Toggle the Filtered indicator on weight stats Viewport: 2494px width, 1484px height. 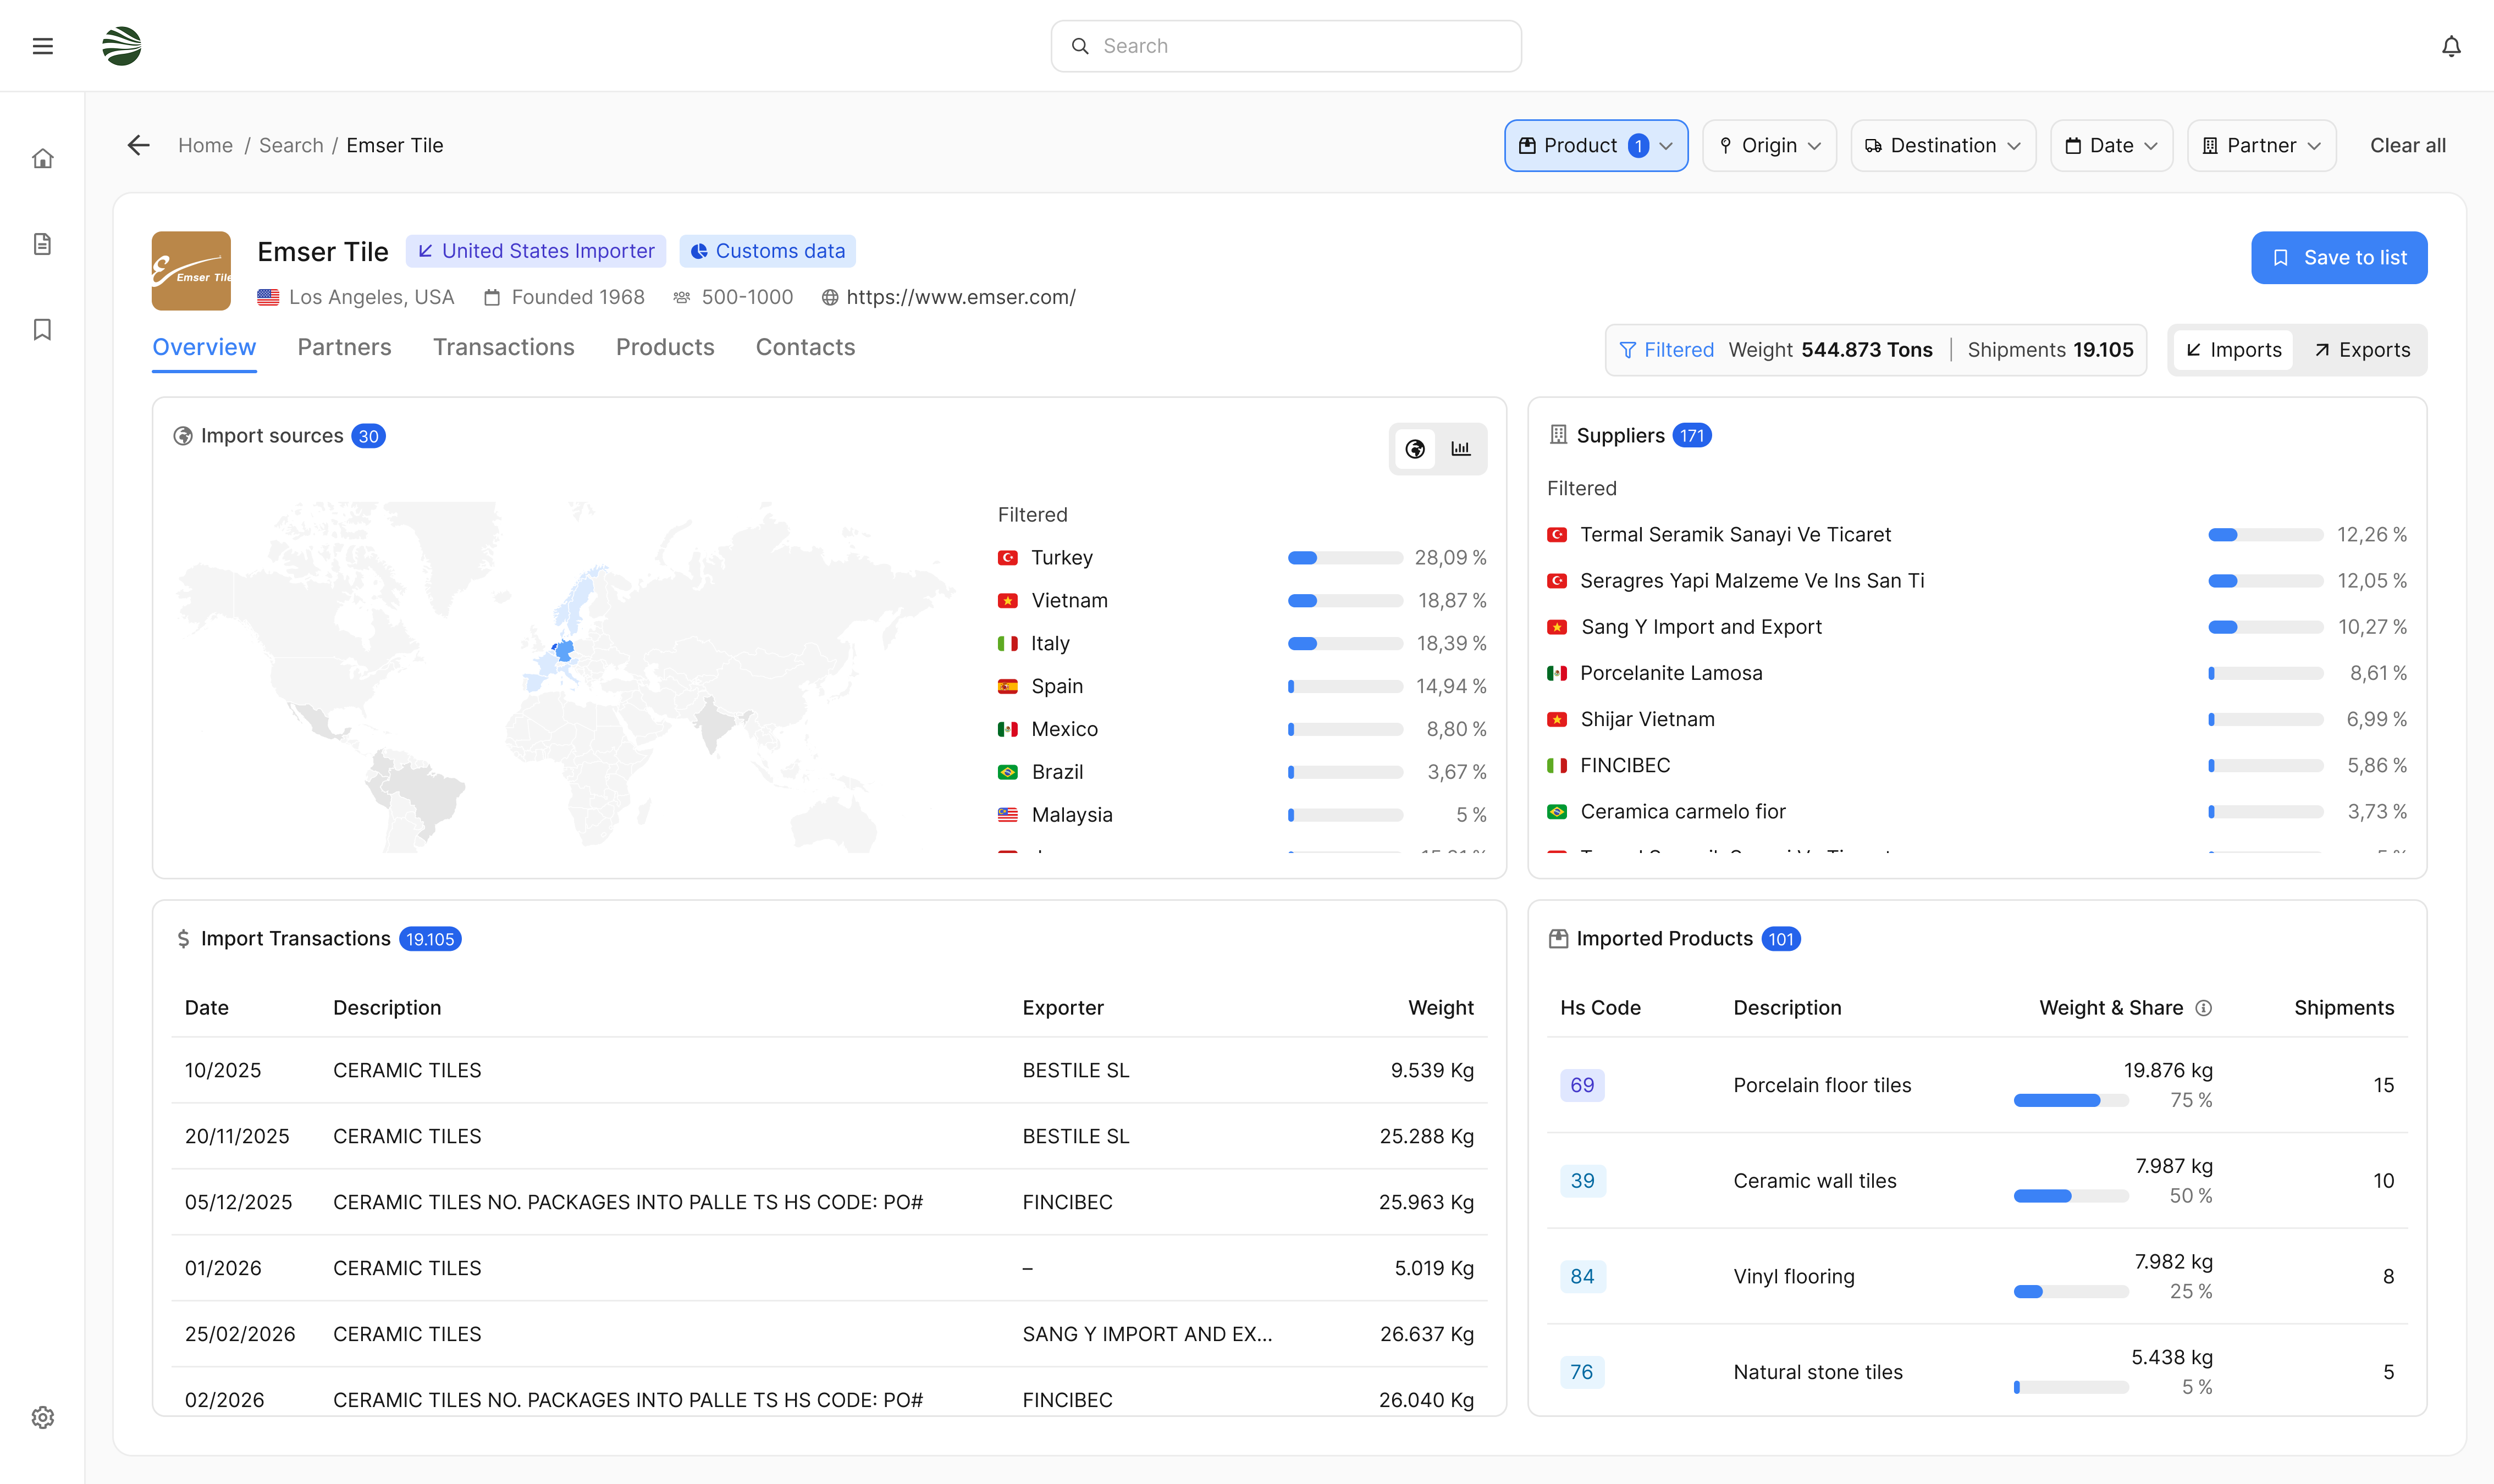1665,349
